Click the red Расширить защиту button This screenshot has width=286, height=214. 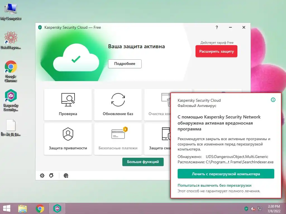(x=216, y=51)
